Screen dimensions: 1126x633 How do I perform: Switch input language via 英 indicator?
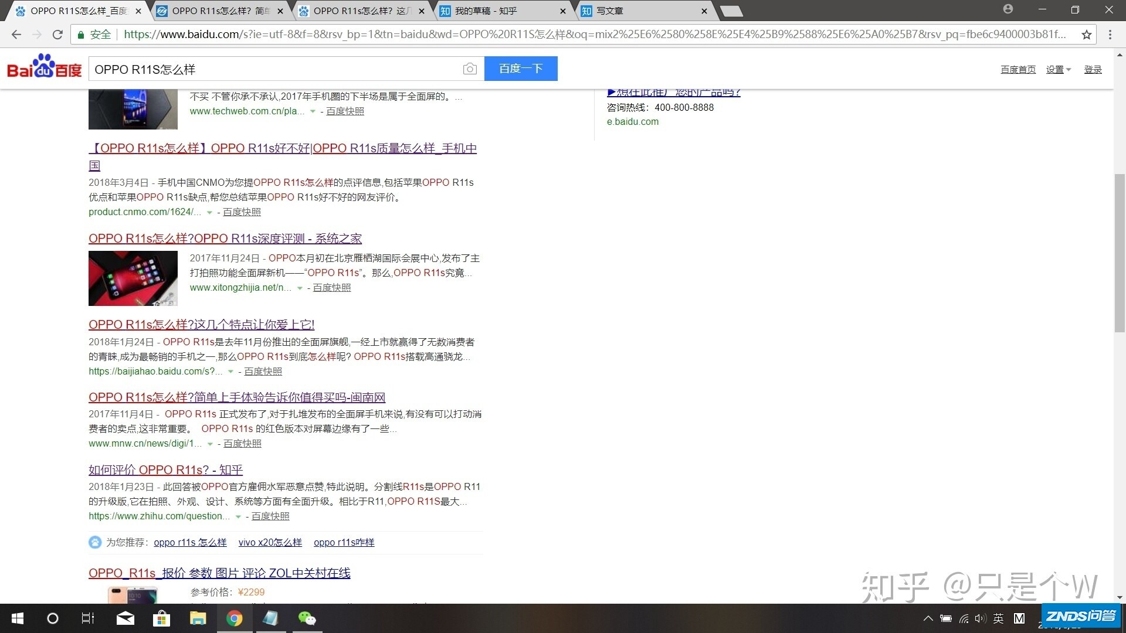point(999,618)
